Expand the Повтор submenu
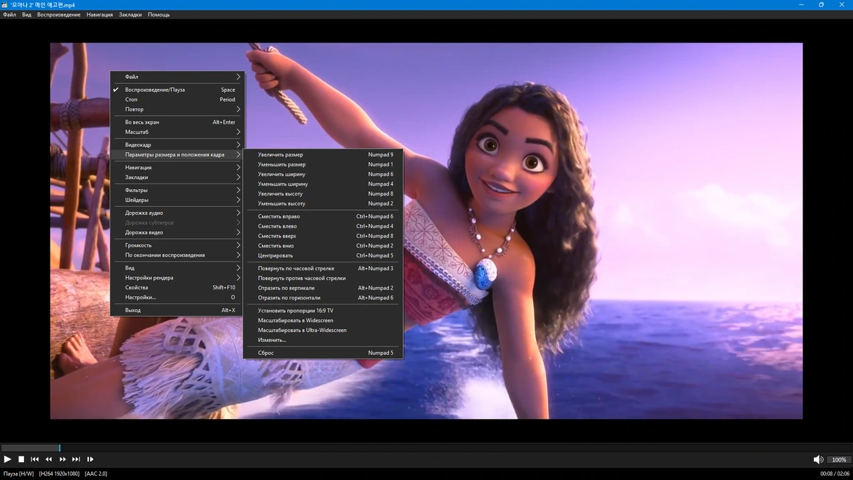This screenshot has height=480, width=853. (x=177, y=110)
